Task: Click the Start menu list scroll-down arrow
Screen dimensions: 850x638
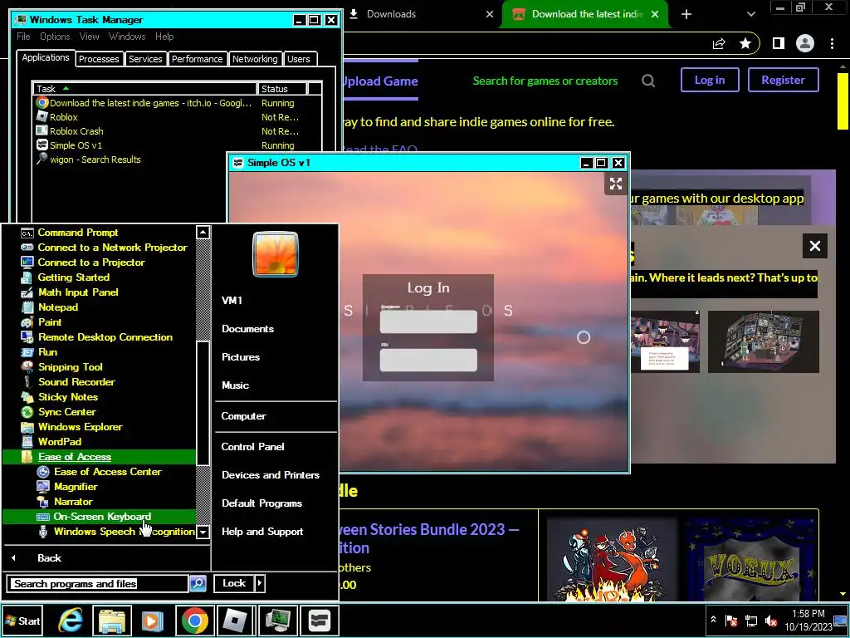Action: click(203, 532)
